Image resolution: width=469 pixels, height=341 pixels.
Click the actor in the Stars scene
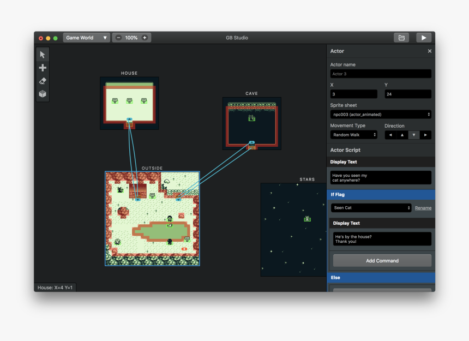pyautogui.click(x=307, y=219)
